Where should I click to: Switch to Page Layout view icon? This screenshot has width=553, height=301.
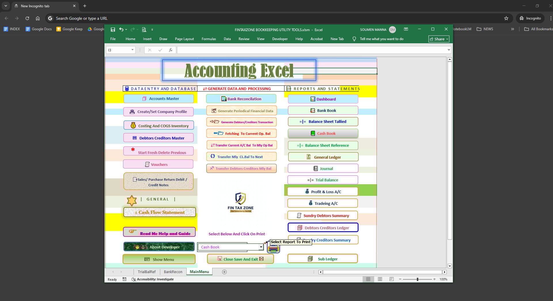pyautogui.click(x=380, y=279)
